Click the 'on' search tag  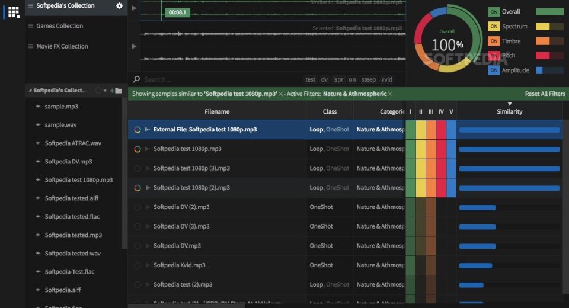click(x=352, y=79)
